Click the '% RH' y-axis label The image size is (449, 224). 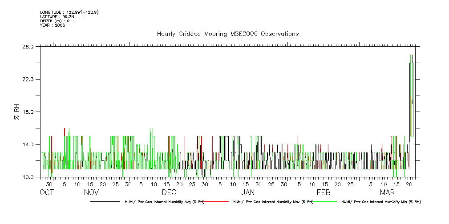16,112
